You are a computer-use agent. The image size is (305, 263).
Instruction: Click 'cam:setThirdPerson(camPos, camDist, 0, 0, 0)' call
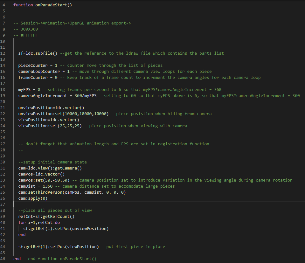coord(72,192)
